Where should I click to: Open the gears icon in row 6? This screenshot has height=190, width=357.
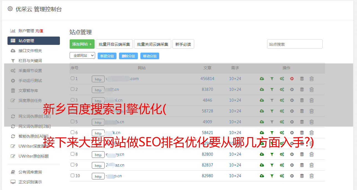coord(282,133)
